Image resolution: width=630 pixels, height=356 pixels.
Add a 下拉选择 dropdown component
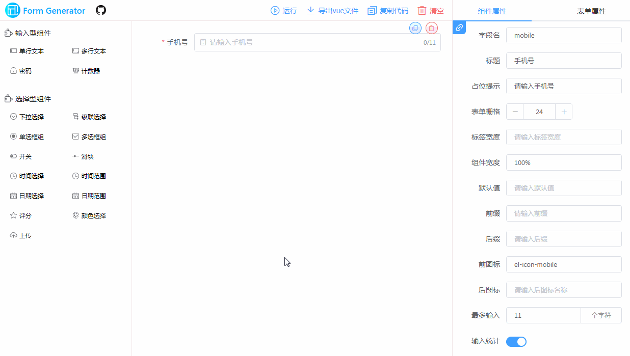point(29,116)
